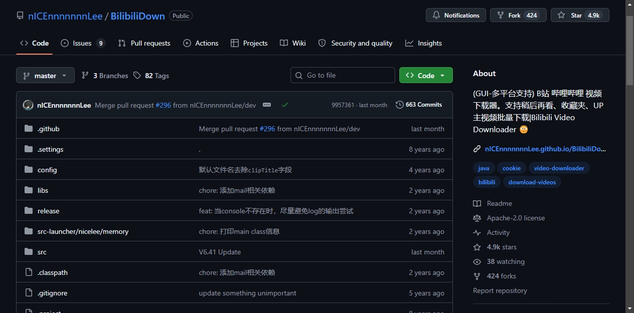Click the fork icon in the Fork button
The width and height of the screenshot is (634, 313).
point(500,16)
